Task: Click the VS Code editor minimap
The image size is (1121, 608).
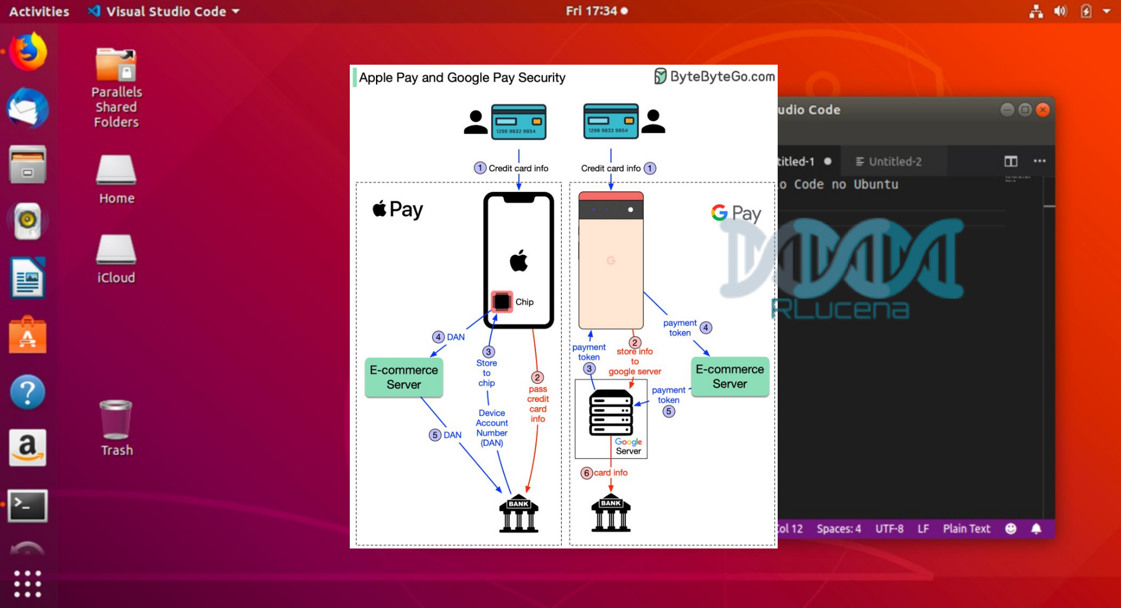Action: 1018,179
